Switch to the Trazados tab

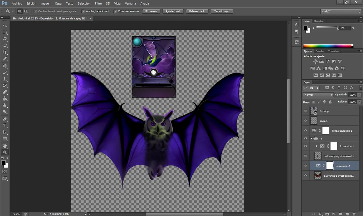(x=333, y=51)
